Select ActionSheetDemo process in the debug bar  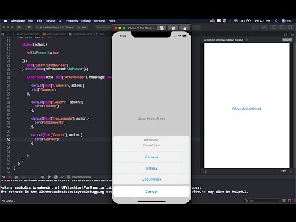click(79, 177)
